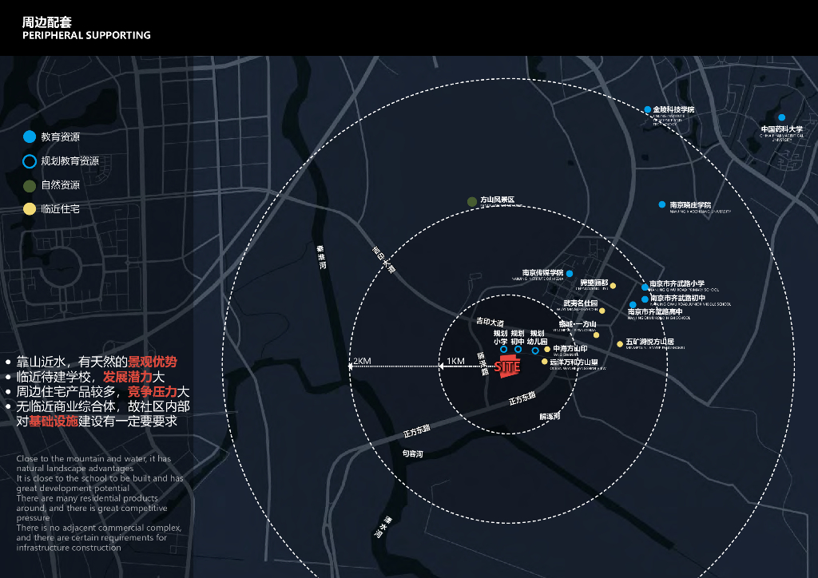
Task: Click the line 'There is no adjacent commercial complex,'
Action: coord(98,528)
